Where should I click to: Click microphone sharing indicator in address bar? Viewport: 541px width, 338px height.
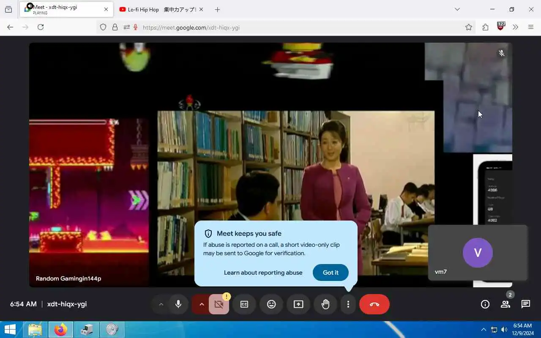[136, 27]
